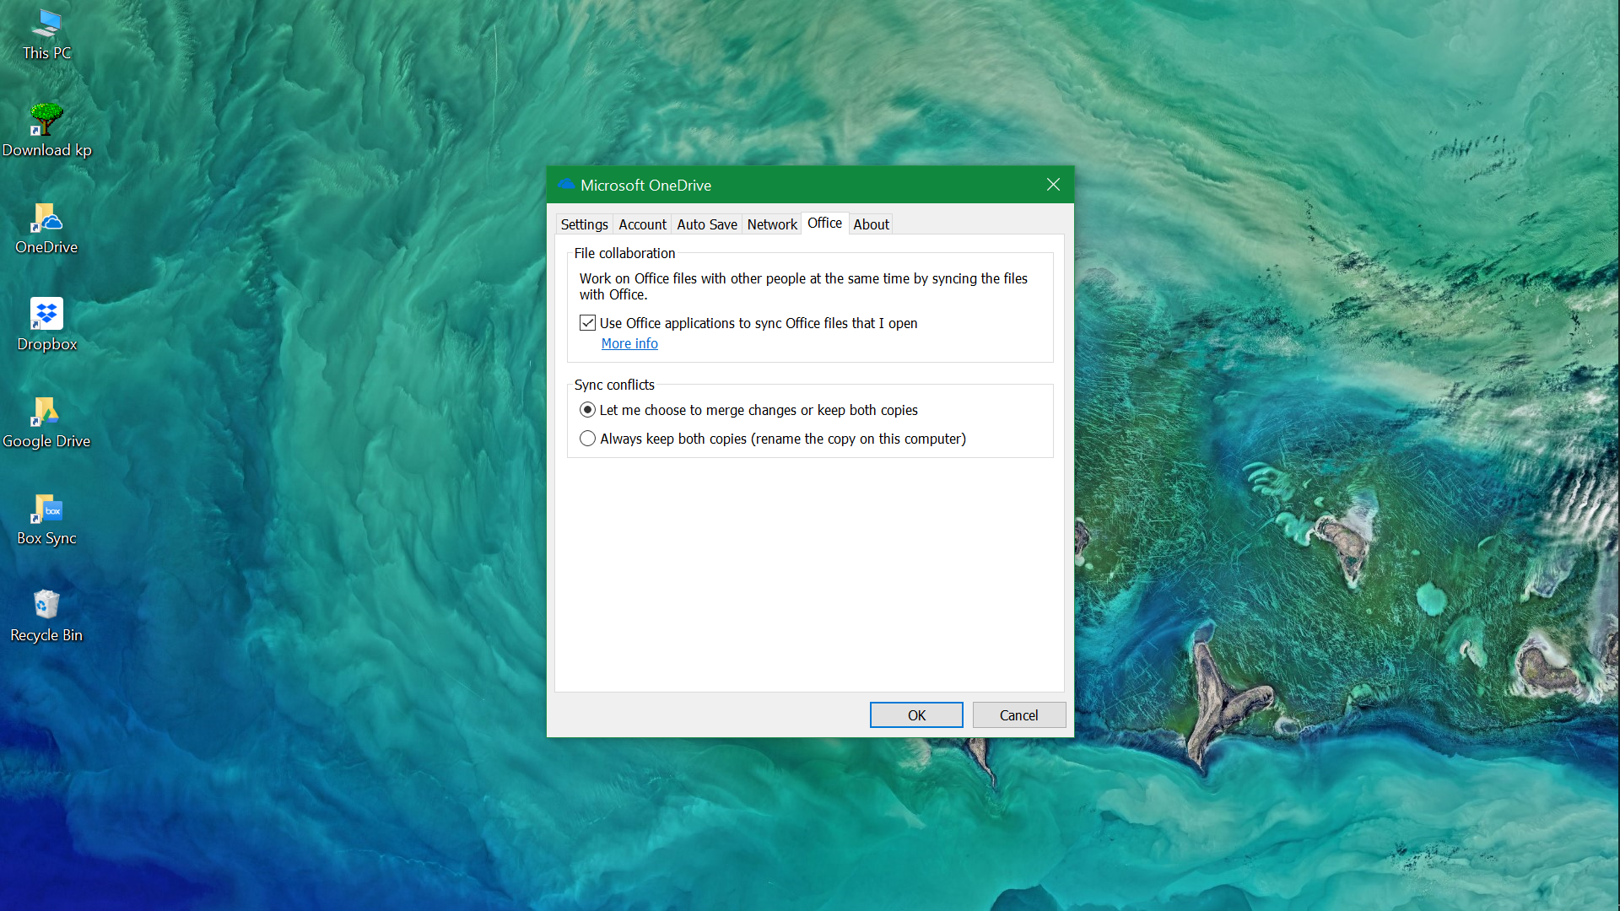Click the 'Work on Office files' description text
Image resolution: width=1620 pixels, height=911 pixels.
tap(803, 287)
